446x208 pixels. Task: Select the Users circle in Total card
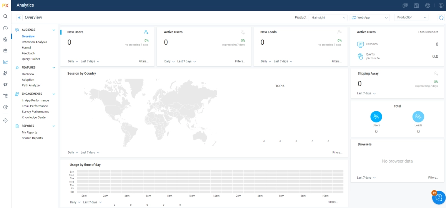click(376, 117)
